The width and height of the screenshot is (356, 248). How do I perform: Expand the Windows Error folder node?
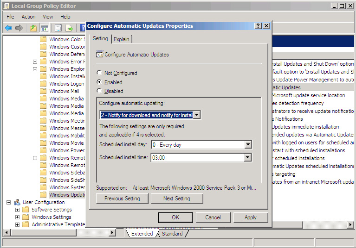point(35,62)
